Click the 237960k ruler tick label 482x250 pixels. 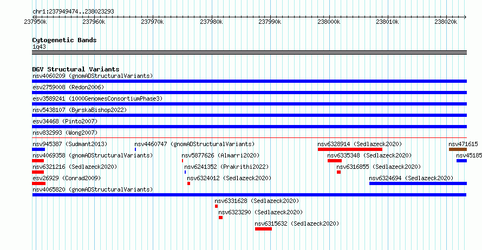coord(94,22)
